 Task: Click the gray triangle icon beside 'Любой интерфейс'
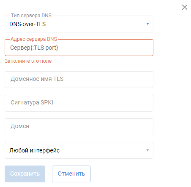point(147,150)
